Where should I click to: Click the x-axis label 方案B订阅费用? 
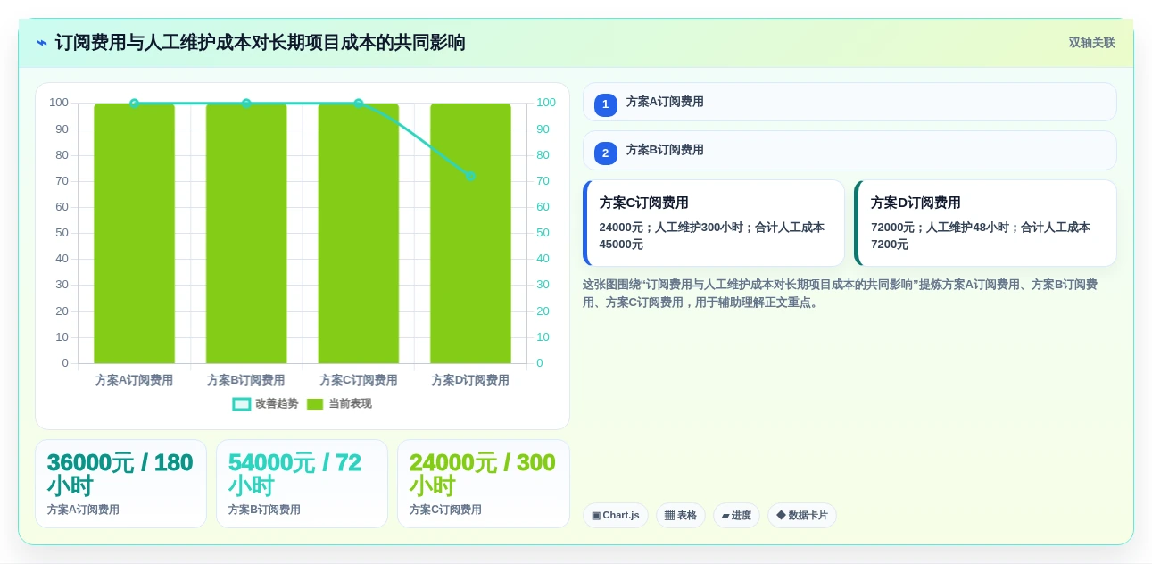click(246, 380)
